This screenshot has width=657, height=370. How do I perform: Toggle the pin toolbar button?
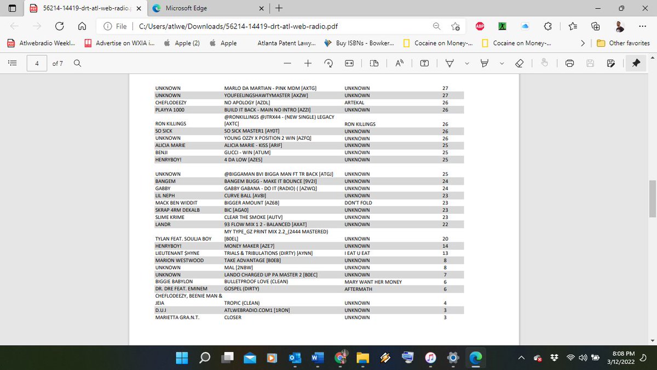(x=635, y=64)
